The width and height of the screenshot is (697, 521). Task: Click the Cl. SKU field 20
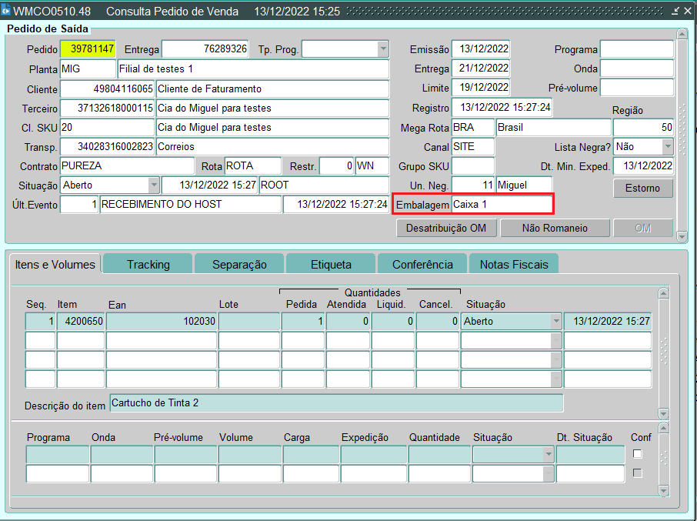pos(107,128)
